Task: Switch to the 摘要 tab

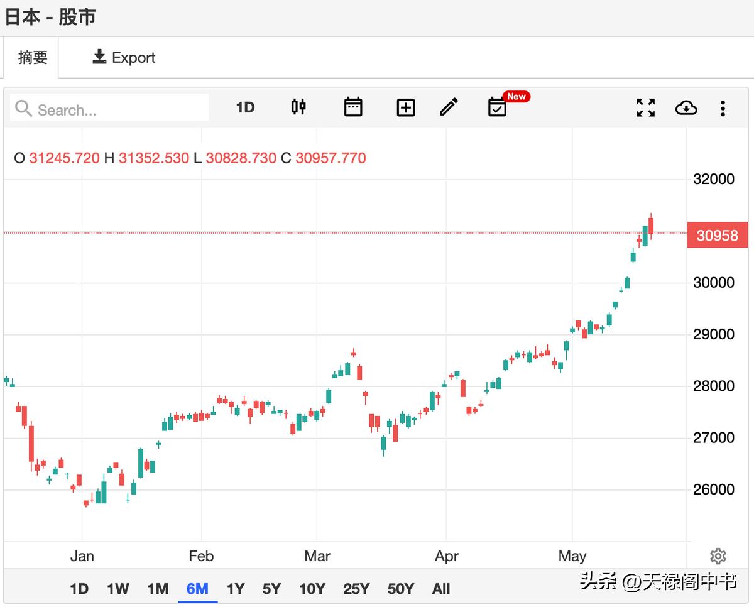Action: click(33, 58)
